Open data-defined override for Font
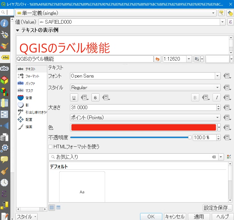The width and height of the screenshot is (234, 220). tap(227, 76)
